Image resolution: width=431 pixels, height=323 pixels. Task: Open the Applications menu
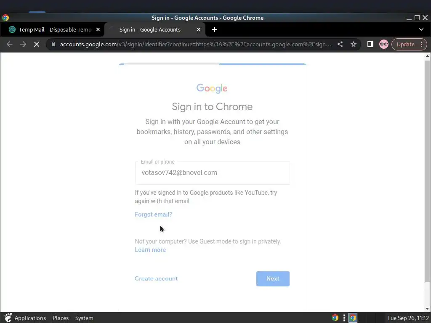point(30,318)
